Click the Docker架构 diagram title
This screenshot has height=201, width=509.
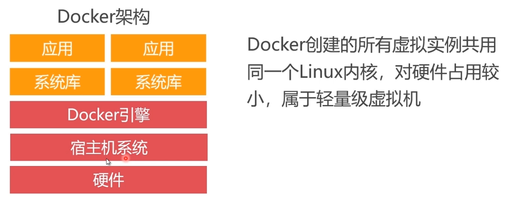click(x=103, y=17)
